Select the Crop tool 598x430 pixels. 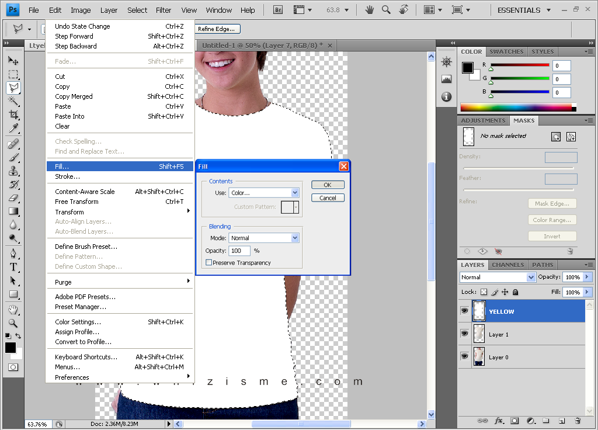pyautogui.click(x=13, y=115)
